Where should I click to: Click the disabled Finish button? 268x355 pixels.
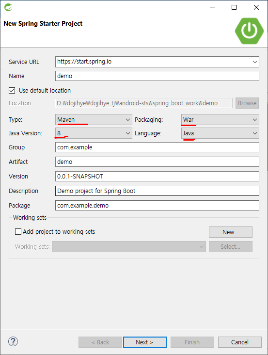pyautogui.click(x=192, y=342)
